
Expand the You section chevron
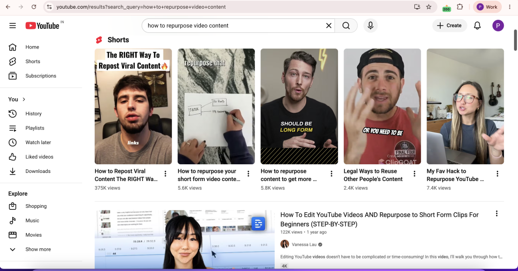[24, 100]
